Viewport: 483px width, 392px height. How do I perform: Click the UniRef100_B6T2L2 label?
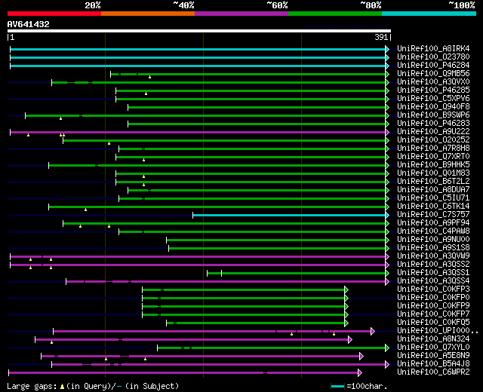pyautogui.click(x=433, y=182)
